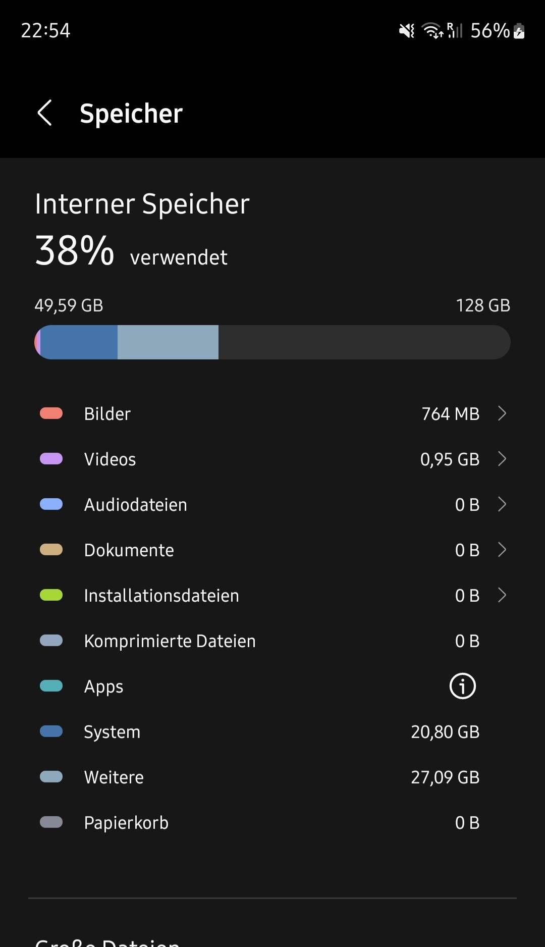Tap the Apps info icon

click(462, 686)
